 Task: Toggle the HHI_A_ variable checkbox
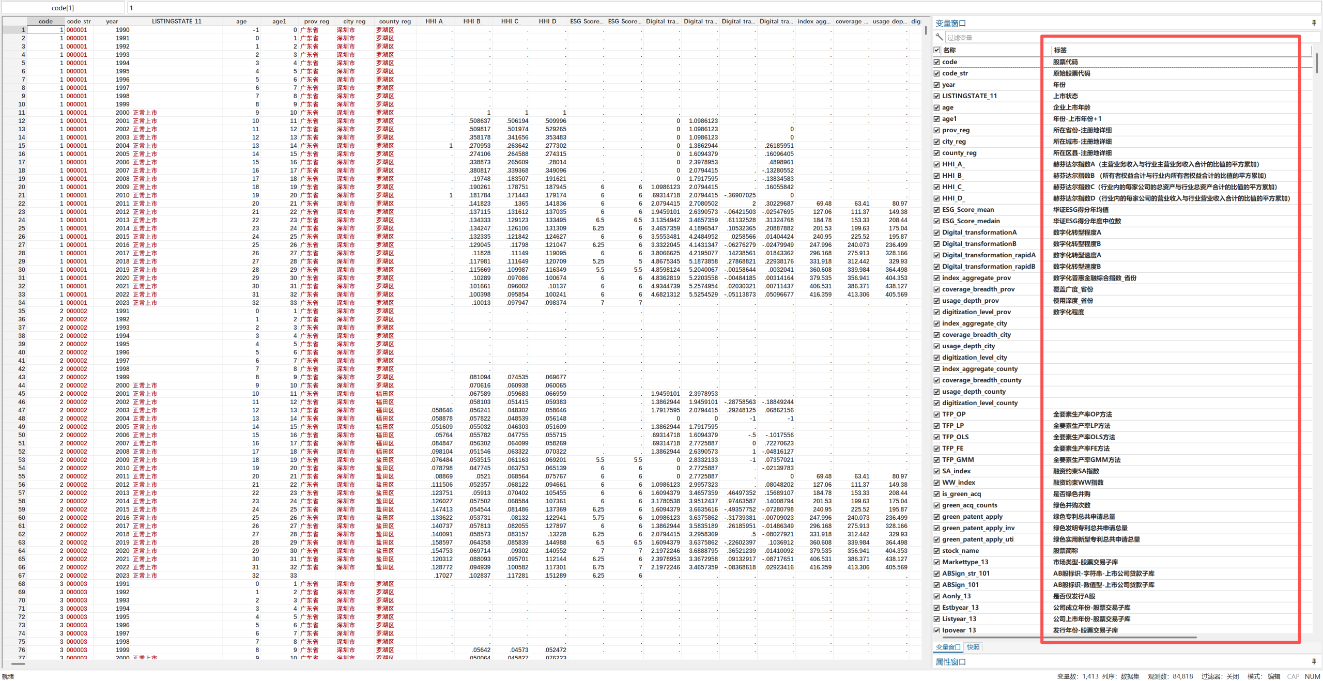pos(937,164)
